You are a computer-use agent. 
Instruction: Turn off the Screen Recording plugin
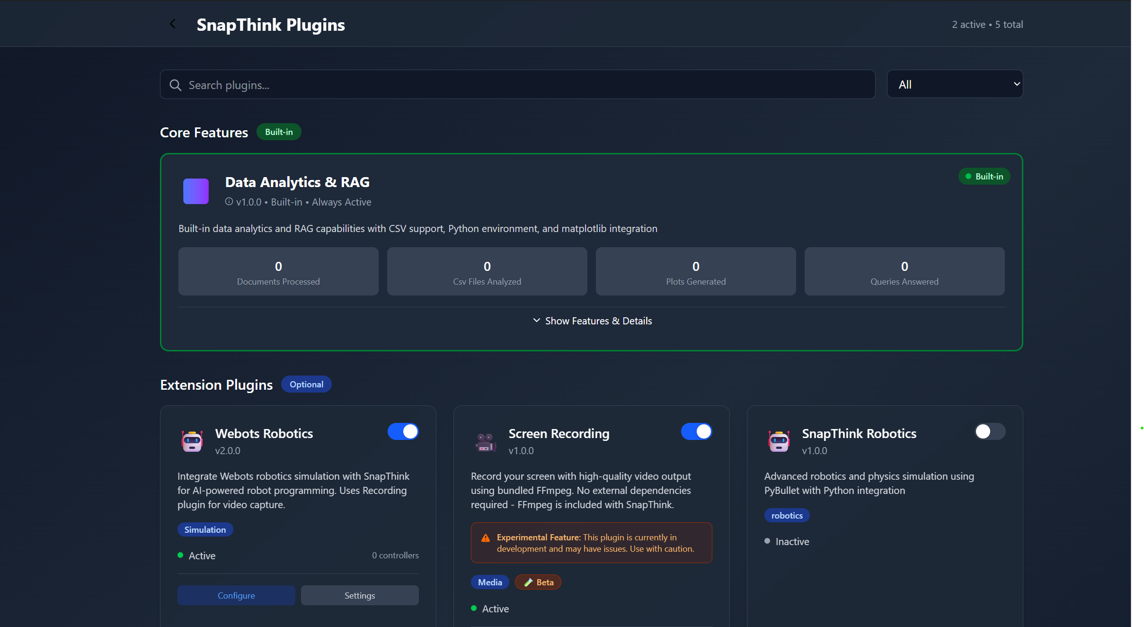[x=696, y=431]
